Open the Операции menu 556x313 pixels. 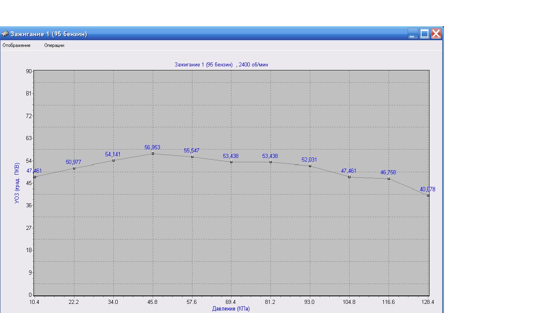pyautogui.click(x=54, y=45)
